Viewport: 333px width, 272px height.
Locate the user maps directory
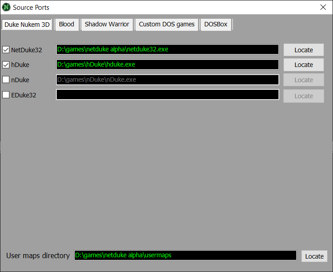pyautogui.click(x=314, y=256)
